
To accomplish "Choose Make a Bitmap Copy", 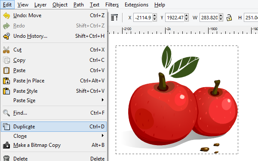I will (x=54, y=145).
